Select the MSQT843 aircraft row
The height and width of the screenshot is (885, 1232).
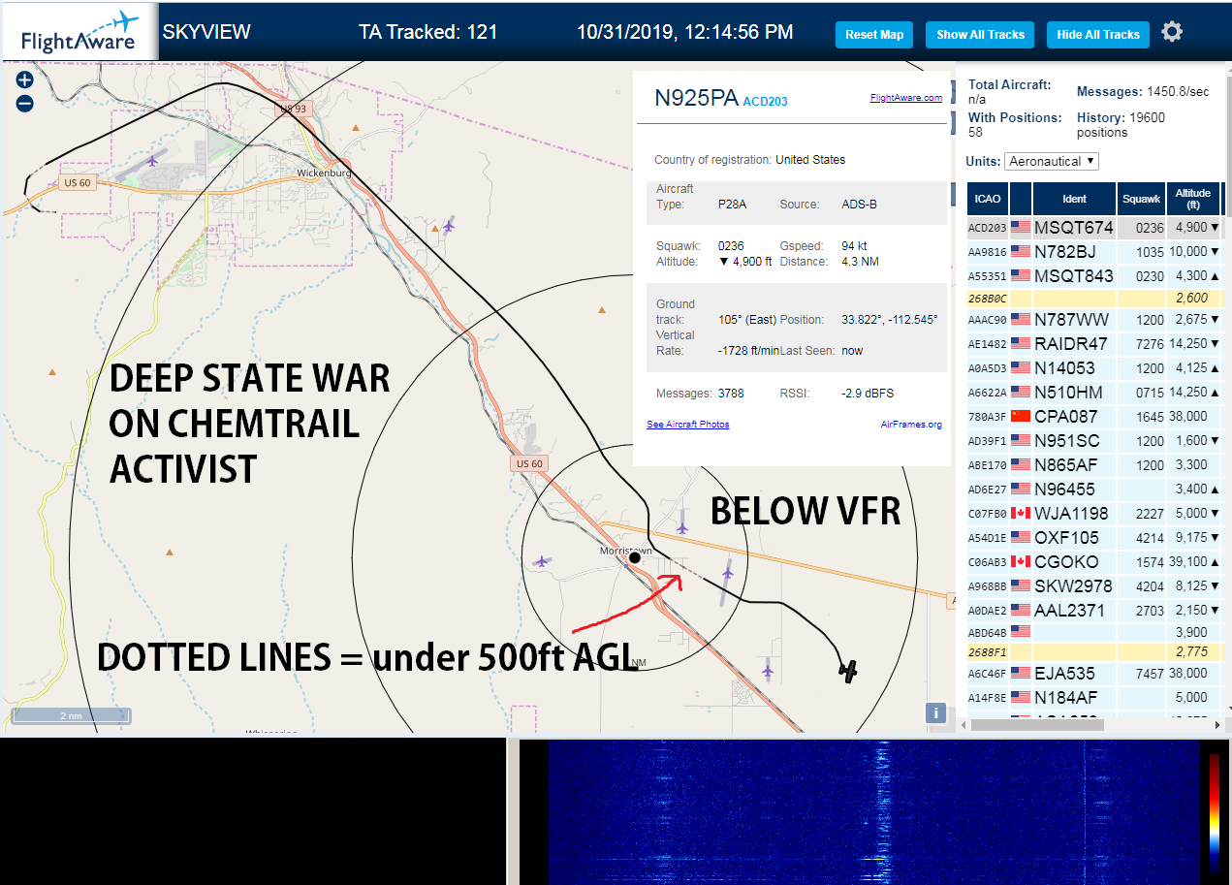click(1094, 275)
